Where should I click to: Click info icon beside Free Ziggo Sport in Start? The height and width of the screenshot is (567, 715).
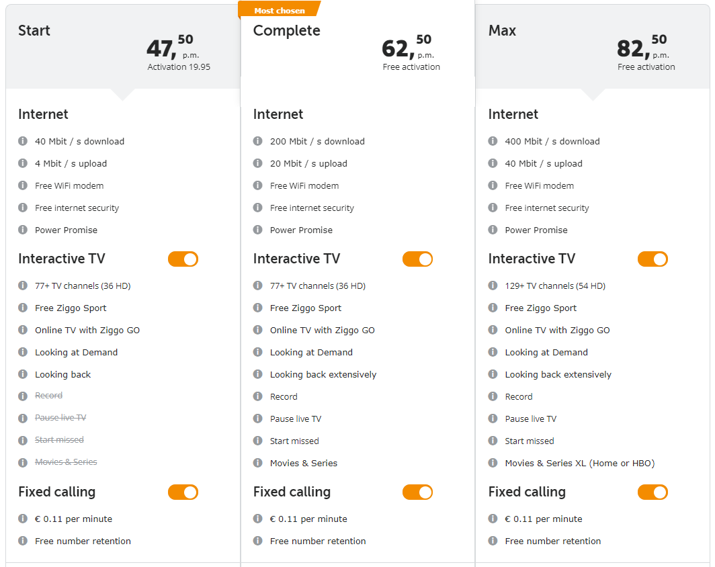23,308
